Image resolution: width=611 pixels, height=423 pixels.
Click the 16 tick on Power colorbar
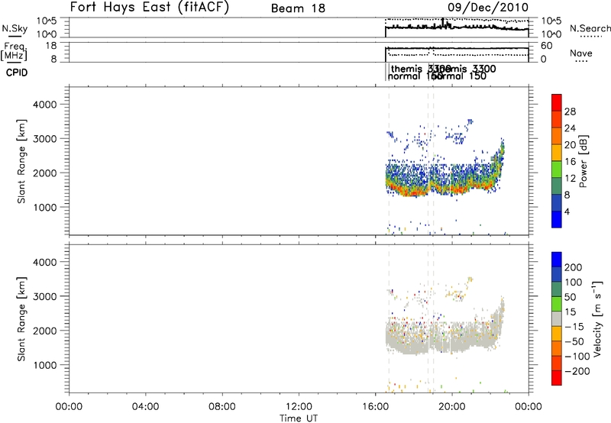tap(570, 162)
